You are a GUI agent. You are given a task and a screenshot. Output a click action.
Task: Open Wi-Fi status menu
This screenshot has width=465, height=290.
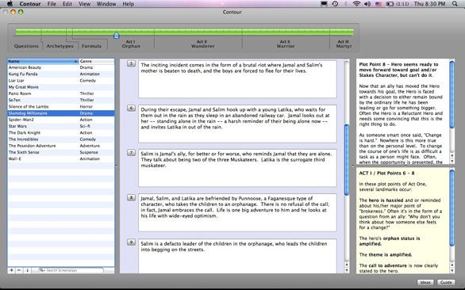(356, 4)
